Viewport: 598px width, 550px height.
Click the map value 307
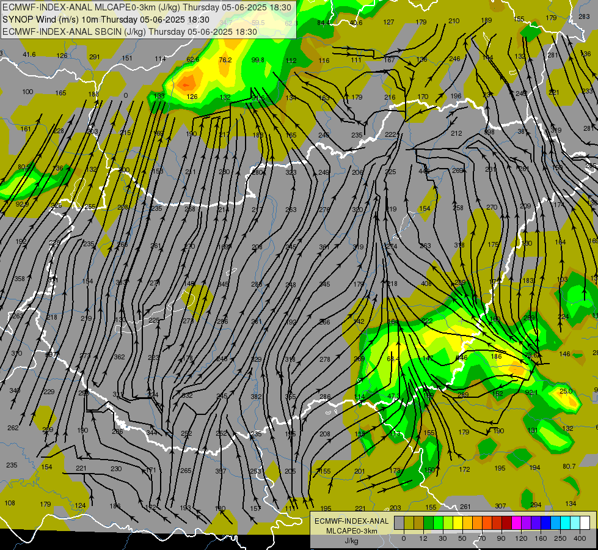[500, 506]
